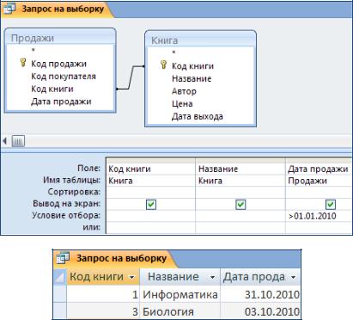Click the Поле cell containing Название

[x=240, y=169]
